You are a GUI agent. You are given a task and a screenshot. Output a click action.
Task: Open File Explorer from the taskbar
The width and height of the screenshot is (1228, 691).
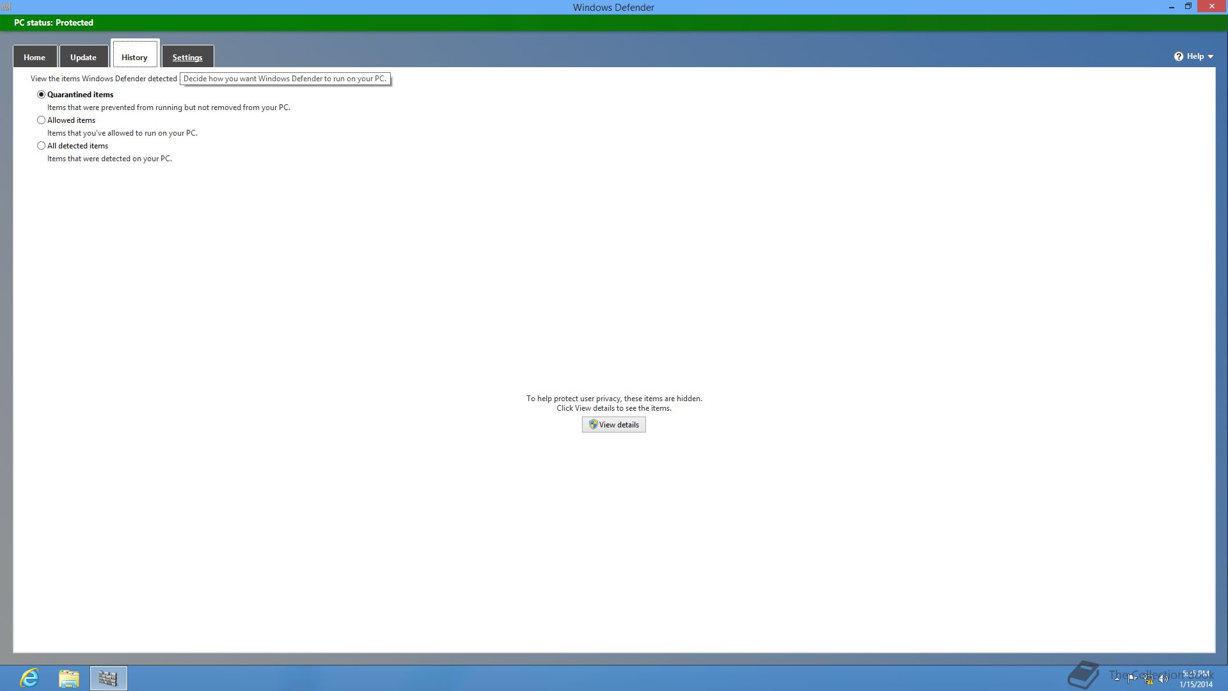coord(69,678)
